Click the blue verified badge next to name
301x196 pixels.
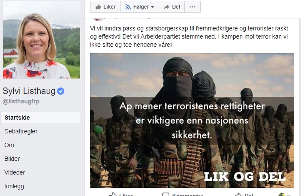click(60, 91)
